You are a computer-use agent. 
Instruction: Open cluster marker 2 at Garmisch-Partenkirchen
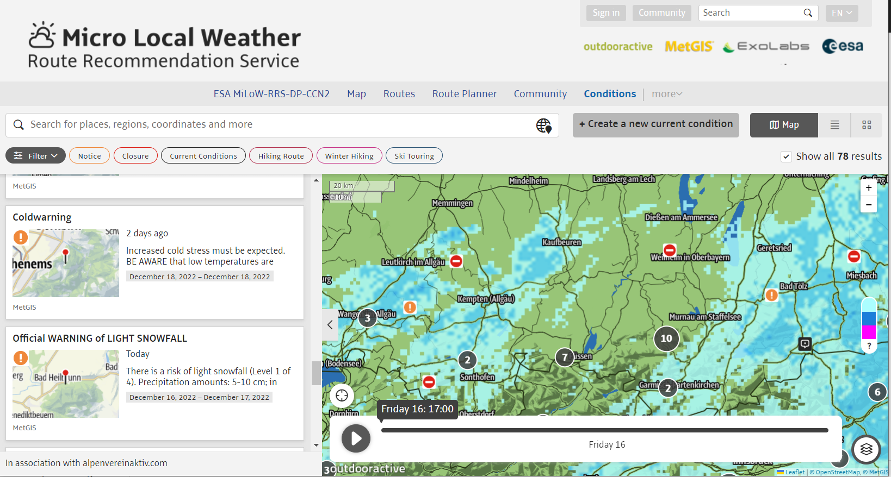[668, 388]
